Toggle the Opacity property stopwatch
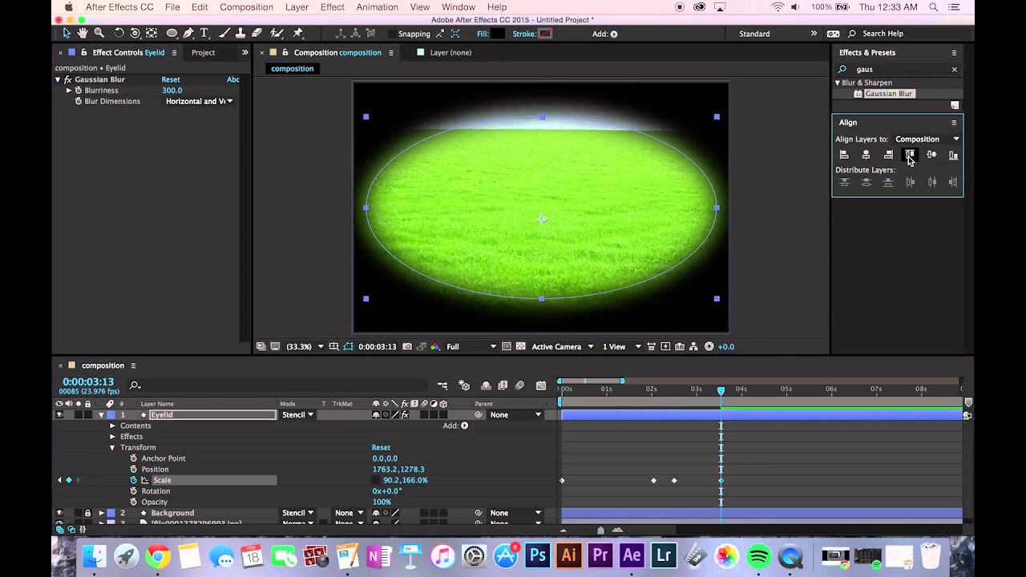Viewport: 1026px width, 577px height. [133, 502]
